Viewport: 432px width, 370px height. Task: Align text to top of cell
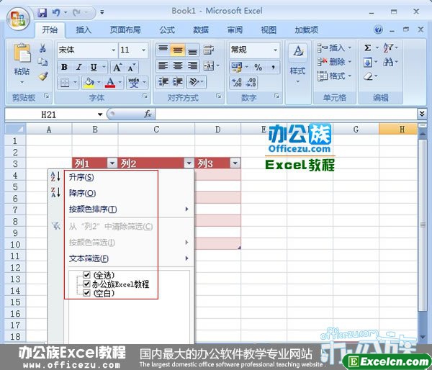[x=163, y=50]
